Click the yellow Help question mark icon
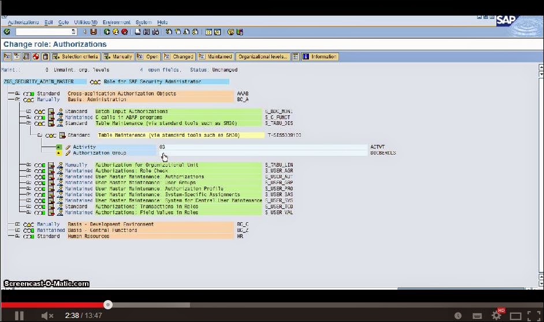The image size is (544, 322). pyautogui.click(x=231, y=32)
